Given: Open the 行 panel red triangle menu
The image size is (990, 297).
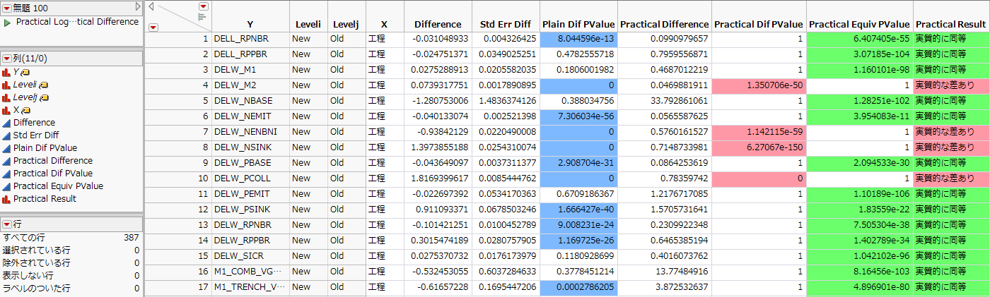Looking at the screenshot, I should pos(7,224).
